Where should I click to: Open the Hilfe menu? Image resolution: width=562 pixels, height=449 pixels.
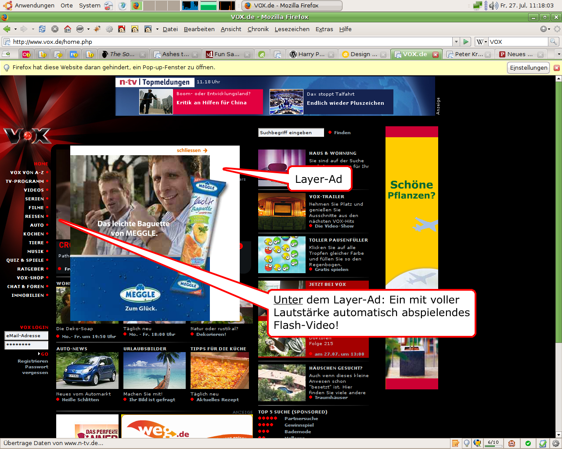[x=345, y=29]
